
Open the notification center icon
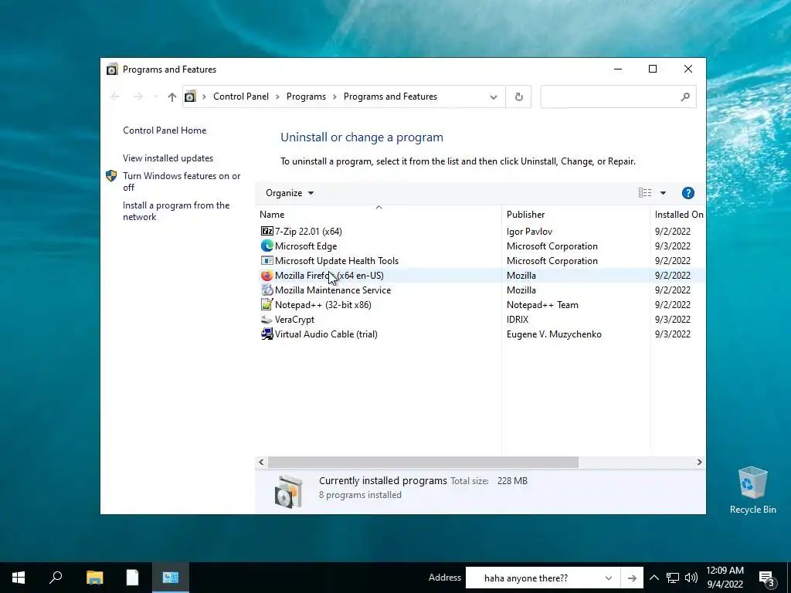click(767, 578)
